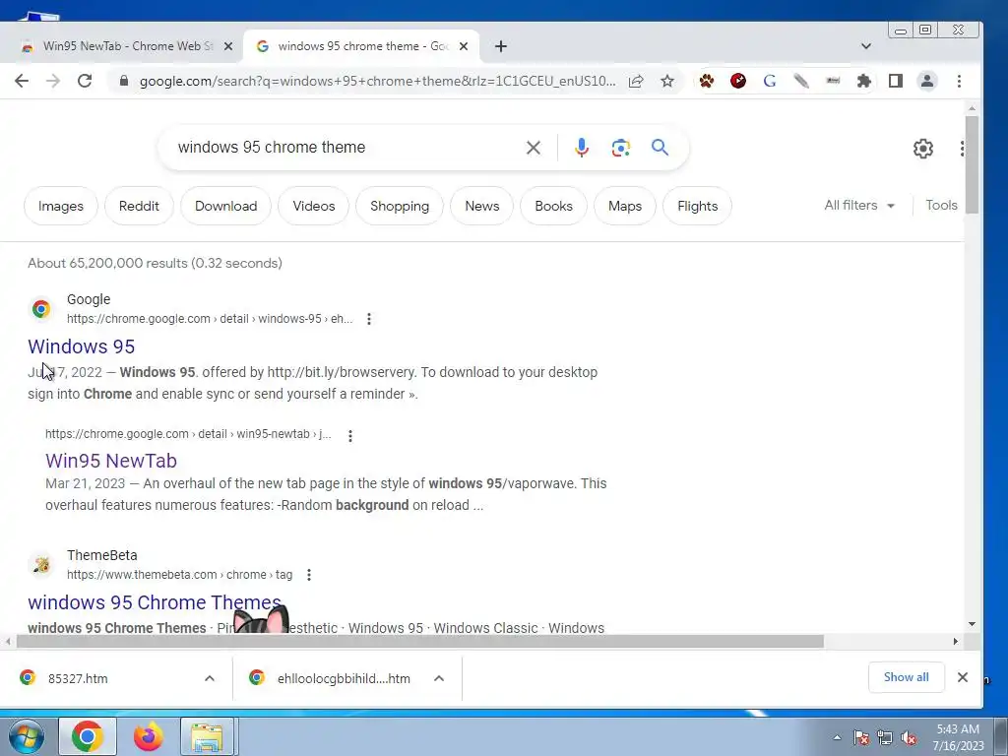Open the pencil-shaped extension icon
The image size is (1008, 756).
tap(801, 81)
